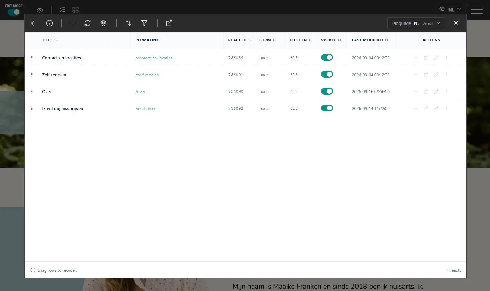Open the Language NL Default dropdown
The height and width of the screenshot is (291, 490).
pyautogui.click(x=416, y=23)
